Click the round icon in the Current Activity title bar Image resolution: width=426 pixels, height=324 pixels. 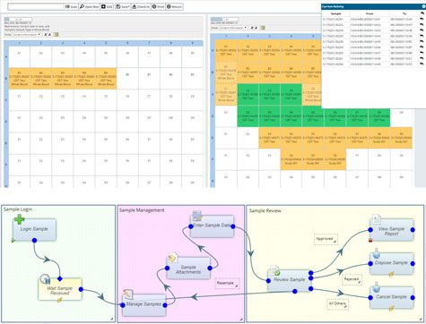click(423, 6)
